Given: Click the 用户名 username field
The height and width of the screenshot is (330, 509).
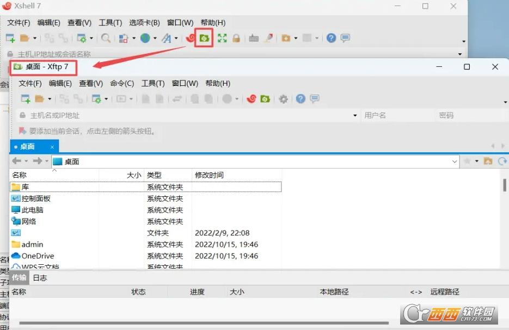Looking at the screenshot, I should coord(397,115).
